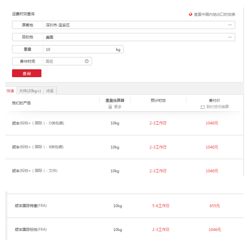The image size is (246, 240).
Task: Click the clock icon in 寄件时间
Action: coord(86,61)
